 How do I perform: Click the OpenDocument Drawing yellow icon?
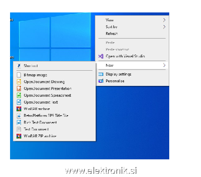19,82
